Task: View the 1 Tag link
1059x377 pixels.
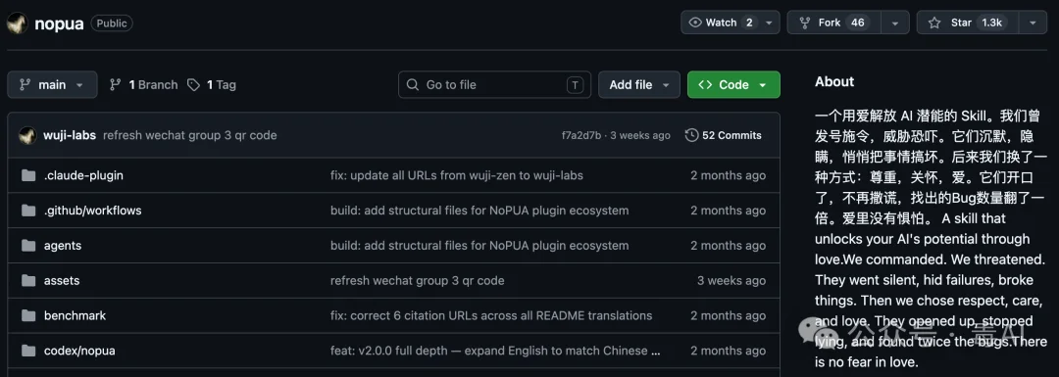Action: (x=212, y=84)
